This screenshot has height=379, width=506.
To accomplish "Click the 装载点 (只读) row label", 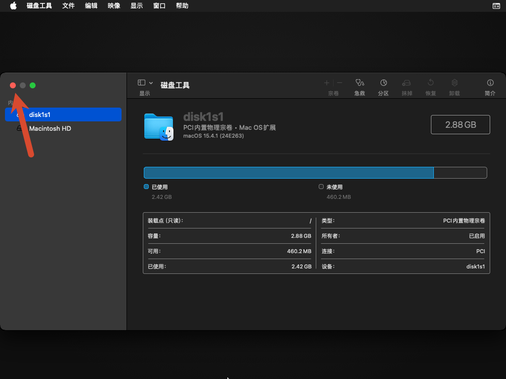I will click(x=166, y=221).
